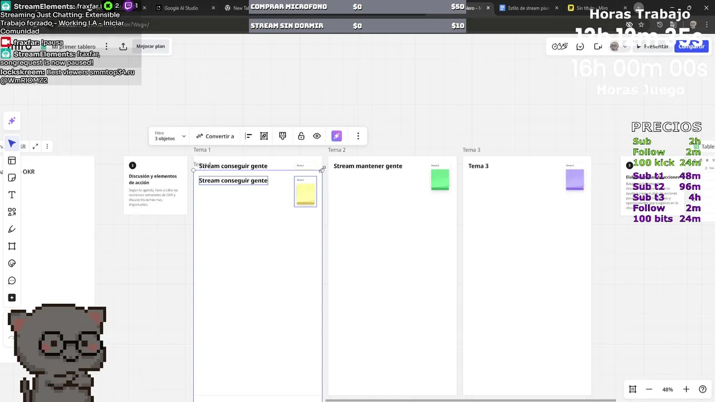Zoom out with the minus button
Screen dimensions: 715x402
click(649, 389)
